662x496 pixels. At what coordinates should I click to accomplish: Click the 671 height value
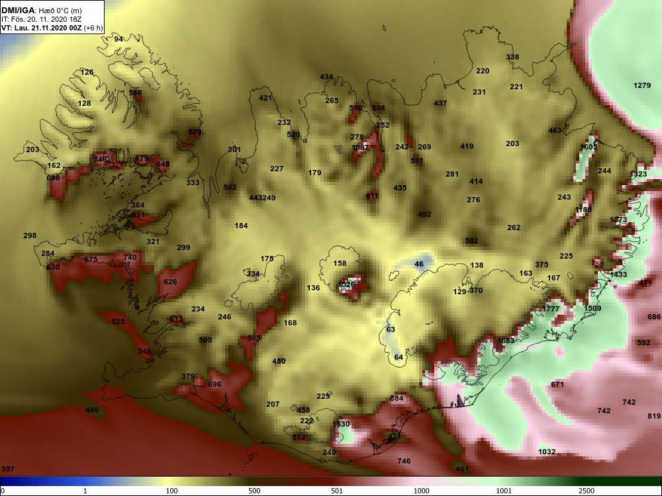click(x=557, y=384)
